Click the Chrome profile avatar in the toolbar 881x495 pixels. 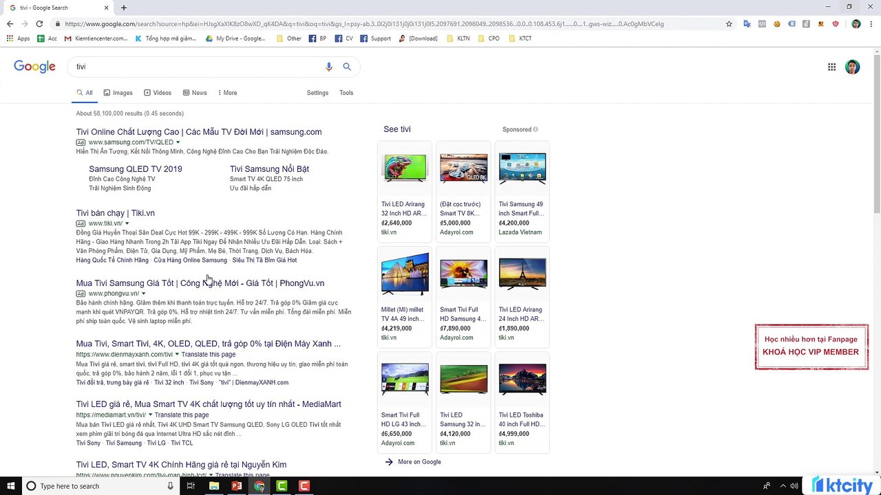[856, 24]
